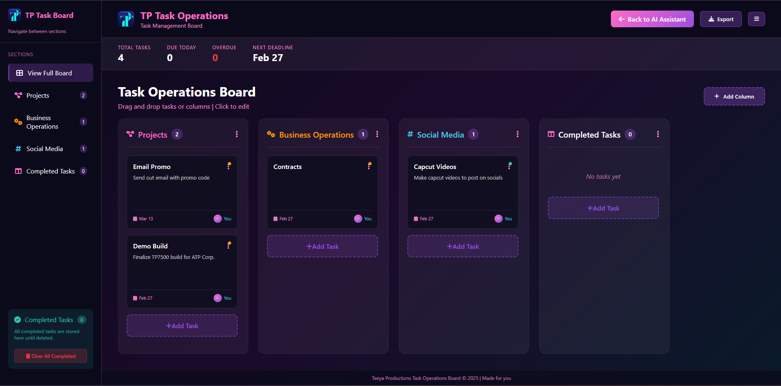Switch to View Full Board section
The image size is (781, 386).
coord(50,72)
